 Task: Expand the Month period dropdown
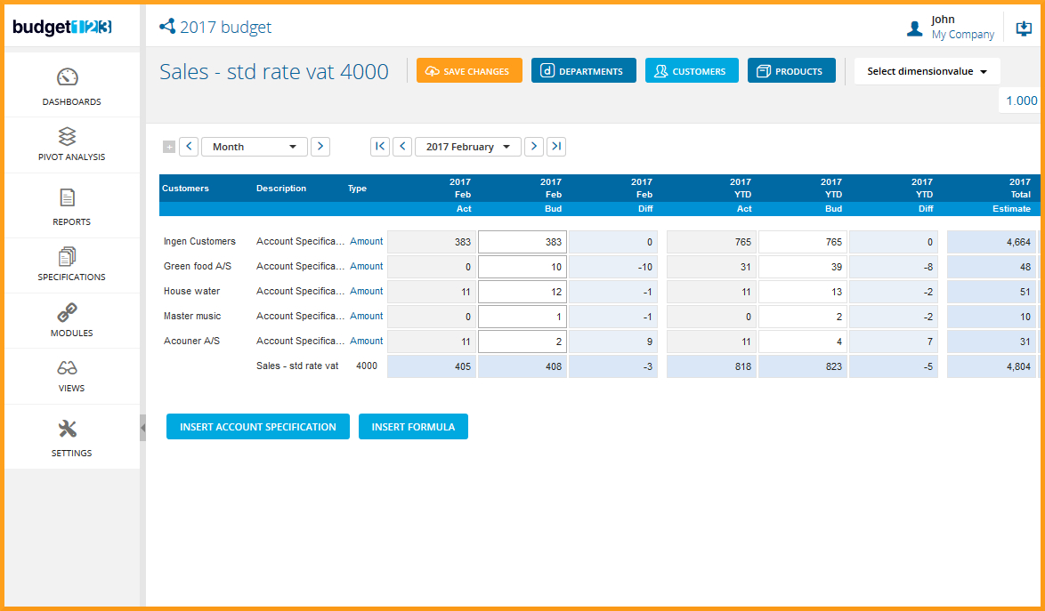point(255,147)
